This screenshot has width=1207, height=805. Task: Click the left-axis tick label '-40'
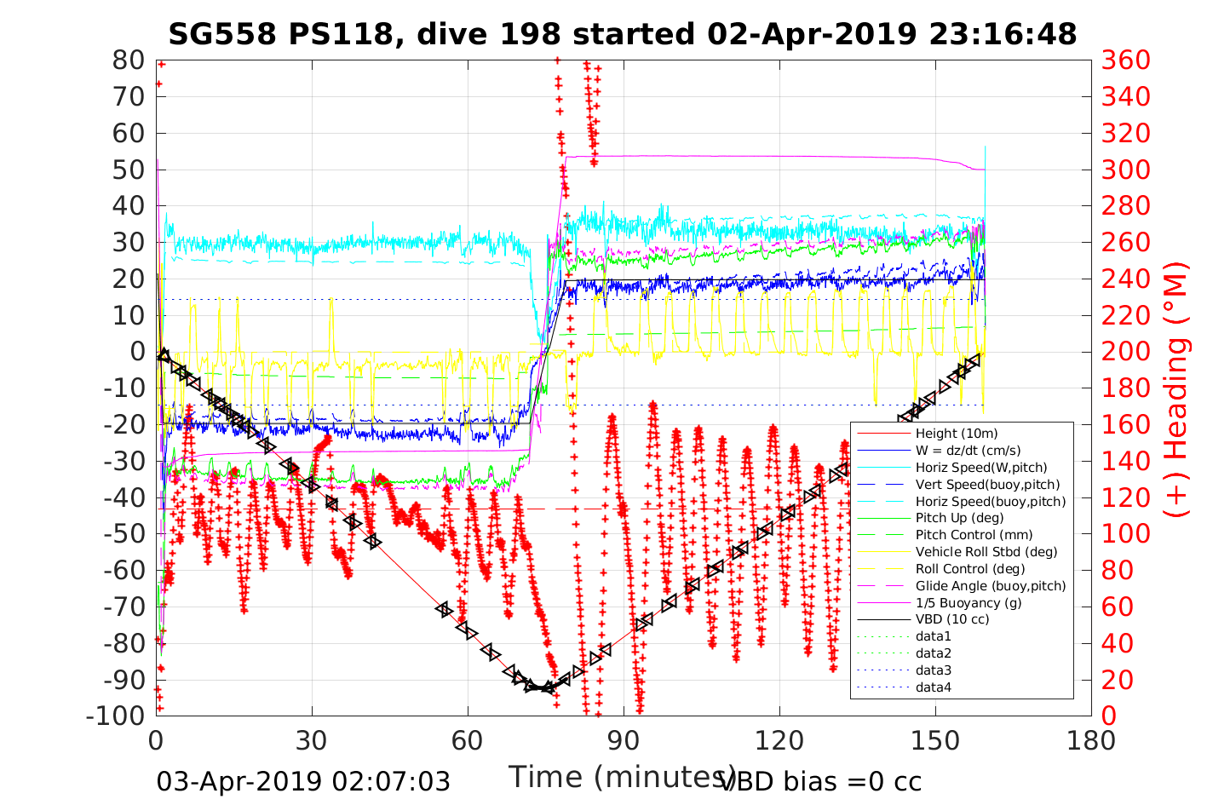tap(124, 497)
